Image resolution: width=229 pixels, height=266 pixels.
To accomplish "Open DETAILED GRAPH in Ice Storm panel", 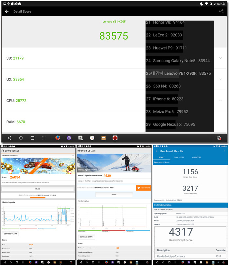I will (10, 234).
